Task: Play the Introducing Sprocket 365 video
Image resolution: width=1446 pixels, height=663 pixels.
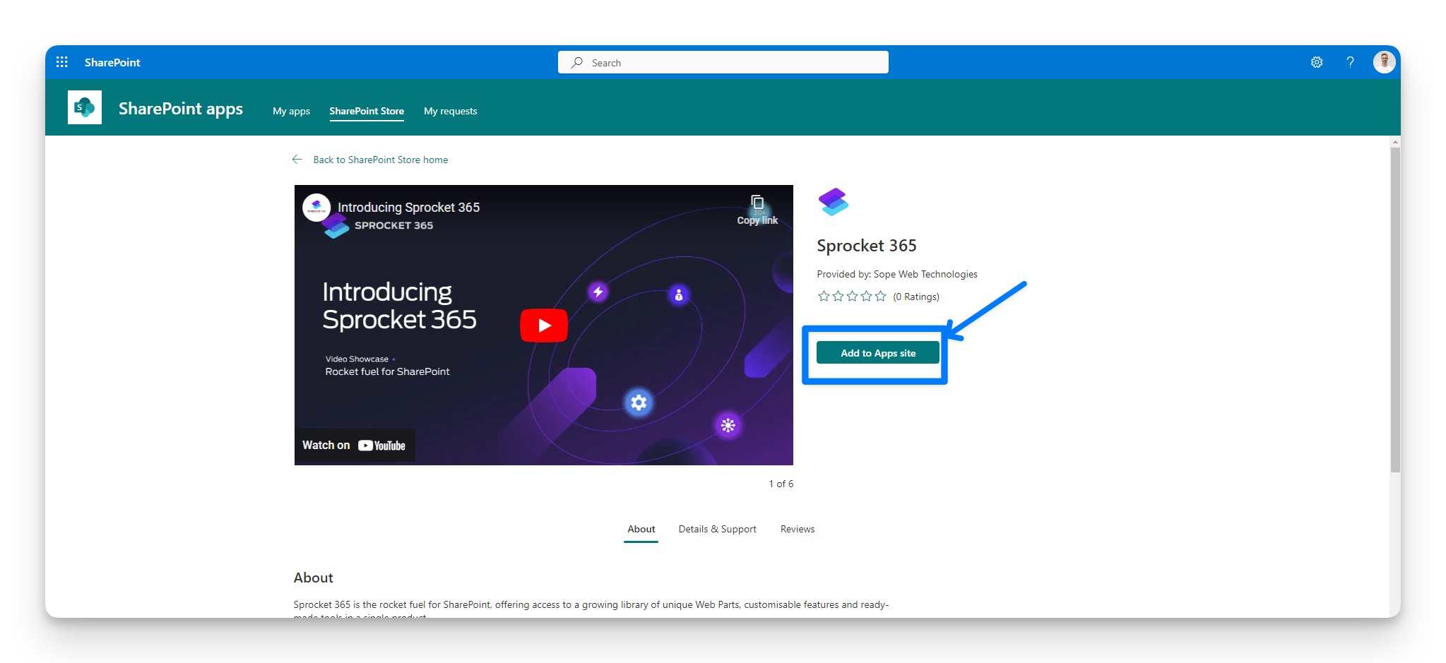Action: coord(543,325)
